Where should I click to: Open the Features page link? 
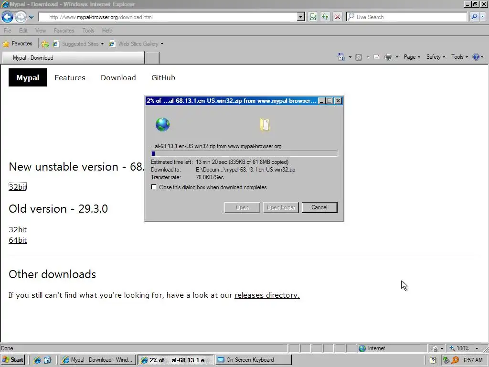[x=70, y=78]
